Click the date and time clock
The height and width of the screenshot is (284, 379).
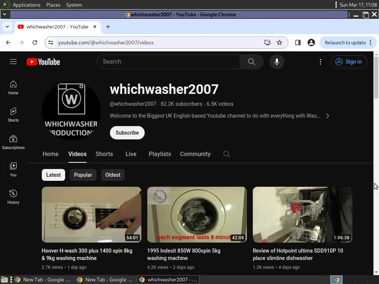358,5
